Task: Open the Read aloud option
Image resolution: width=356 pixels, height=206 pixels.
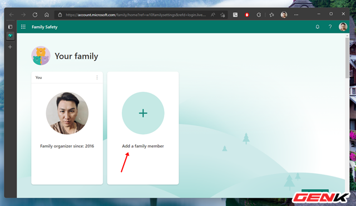Action: [x=212, y=15]
